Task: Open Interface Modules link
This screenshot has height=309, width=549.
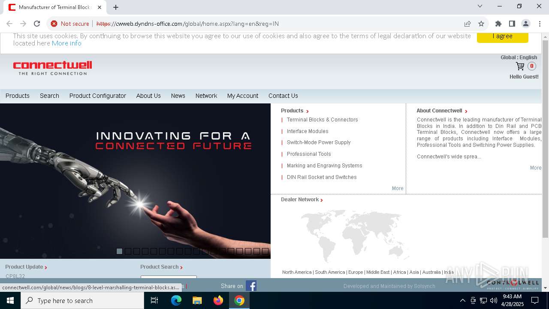Action: [308, 131]
